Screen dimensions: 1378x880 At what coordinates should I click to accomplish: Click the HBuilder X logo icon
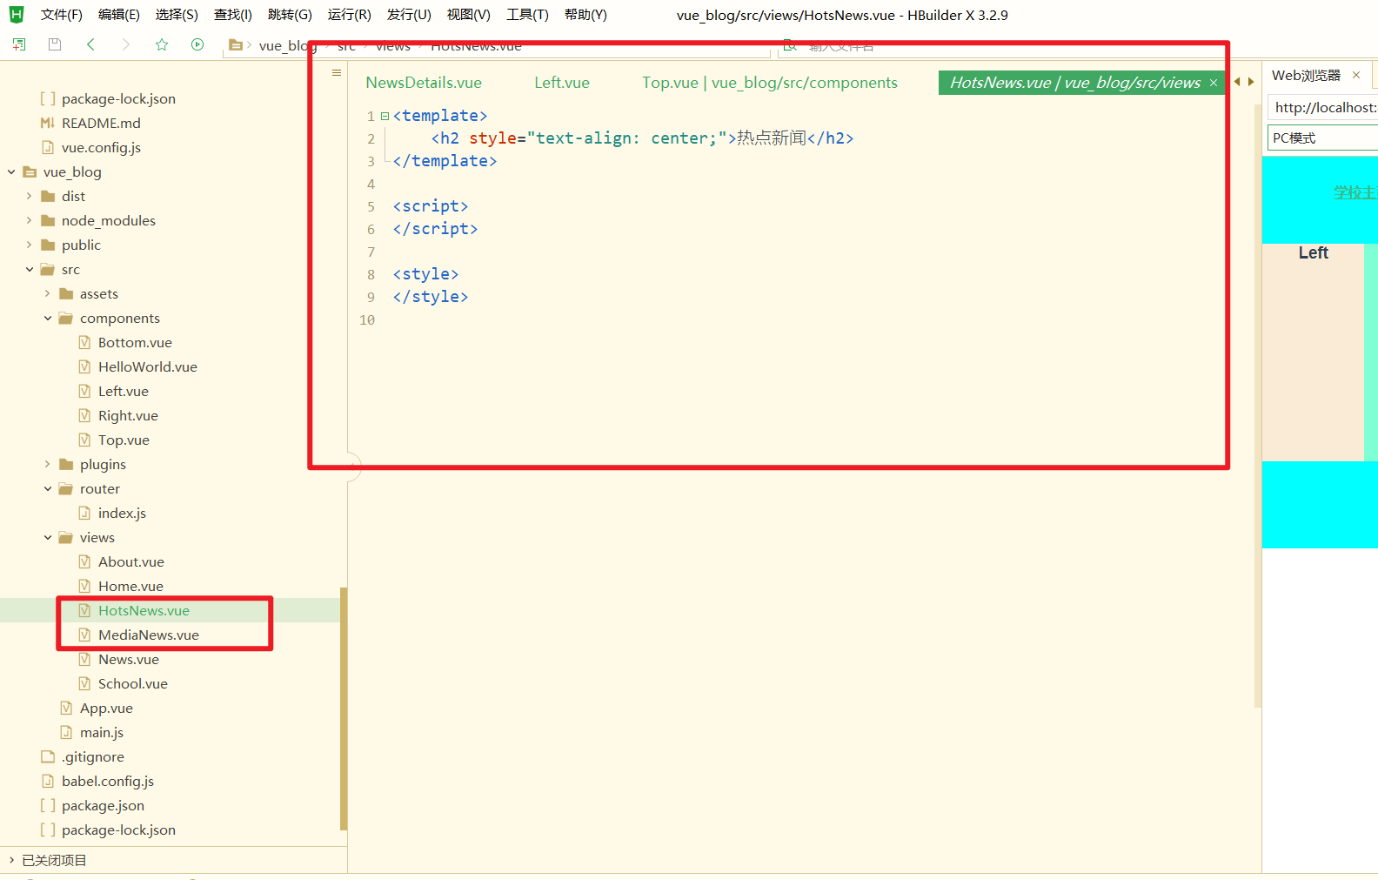(x=17, y=15)
